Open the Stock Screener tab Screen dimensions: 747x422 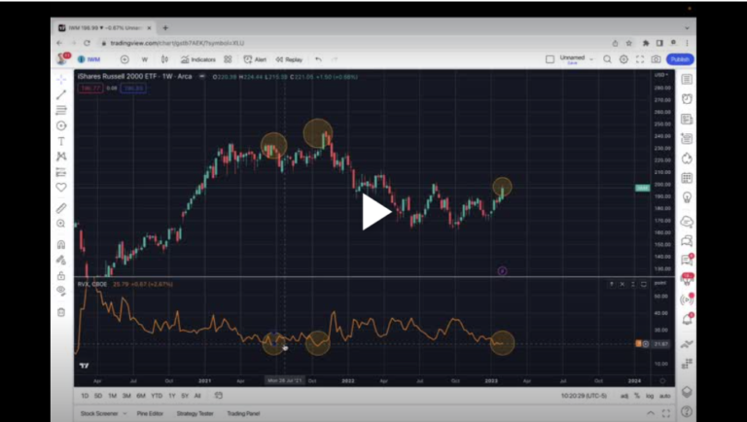coord(98,413)
